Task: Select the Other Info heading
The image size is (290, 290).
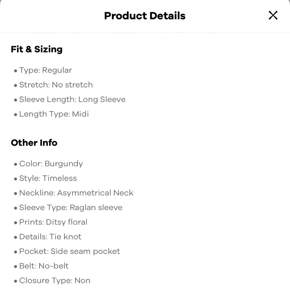Action: click(34, 143)
